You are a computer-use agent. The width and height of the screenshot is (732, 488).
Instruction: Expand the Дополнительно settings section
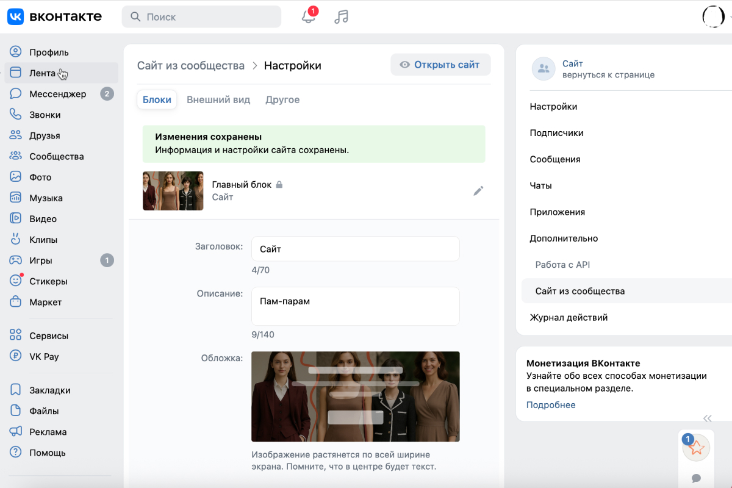click(x=564, y=239)
